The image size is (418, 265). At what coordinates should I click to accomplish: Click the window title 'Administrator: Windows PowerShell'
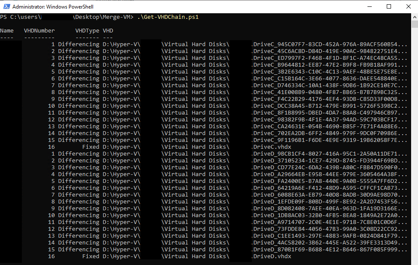click(53, 7)
